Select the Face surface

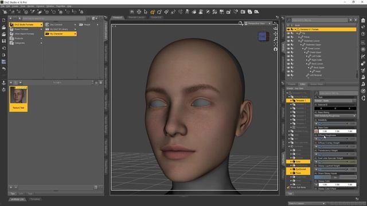coord(298,173)
